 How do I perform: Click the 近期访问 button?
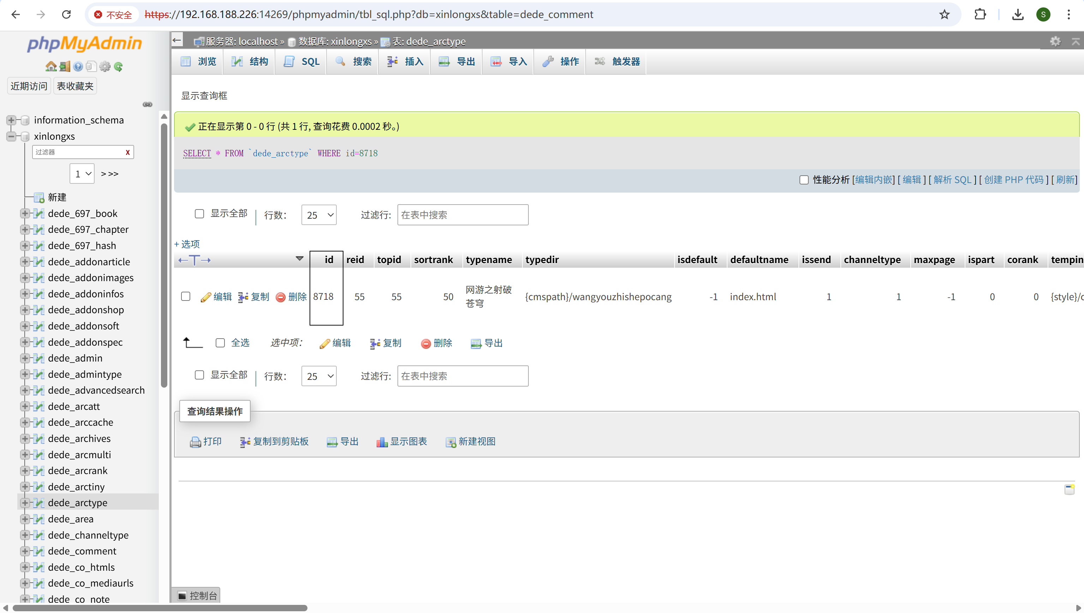coord(29,86)
